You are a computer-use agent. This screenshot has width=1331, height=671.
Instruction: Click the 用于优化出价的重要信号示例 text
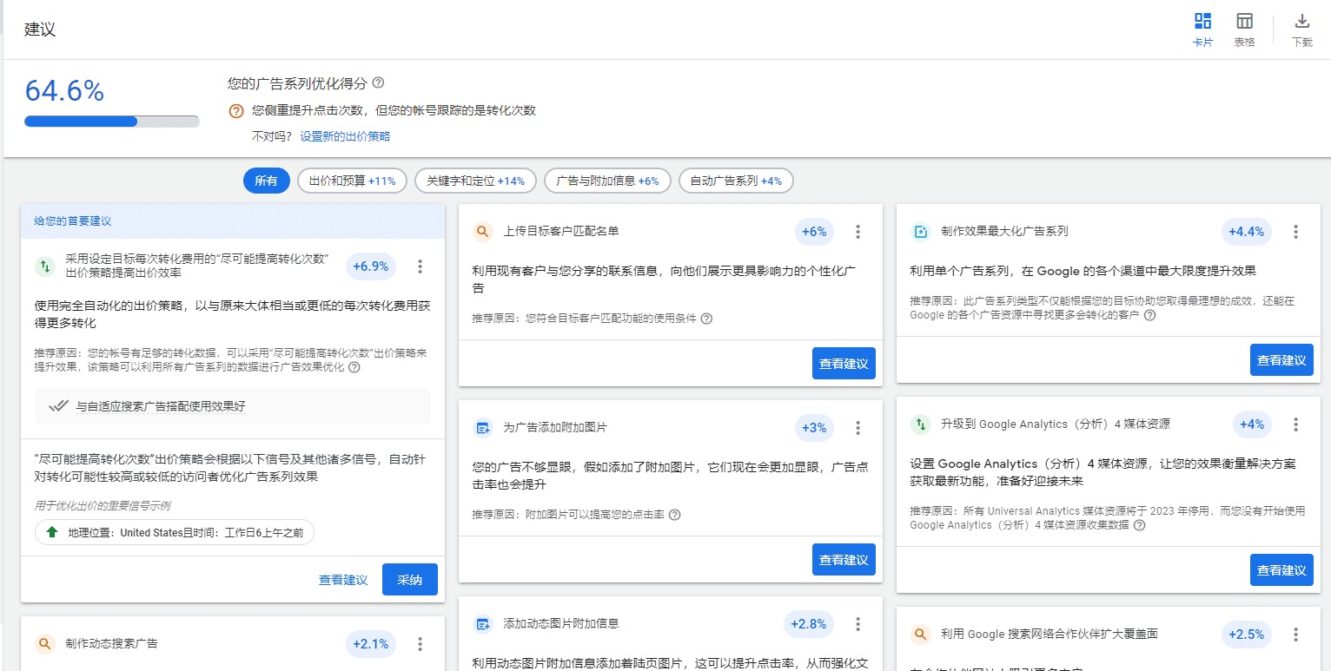(x=102, y=506)
